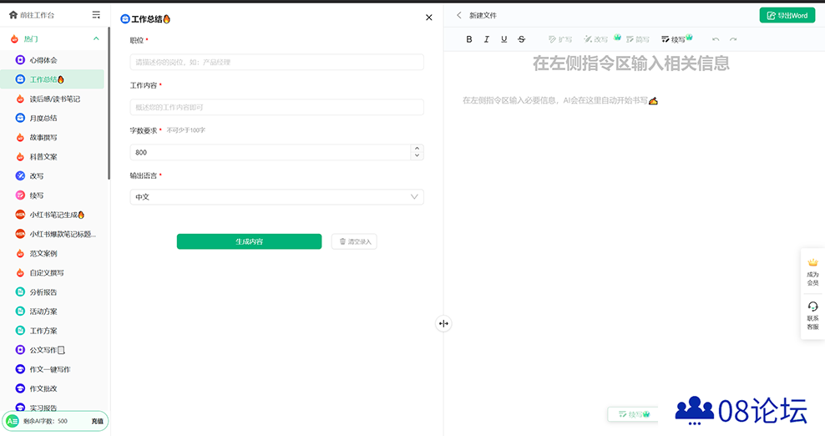Toggle underline formatting
825x436 pixels.
pos(504,39)
